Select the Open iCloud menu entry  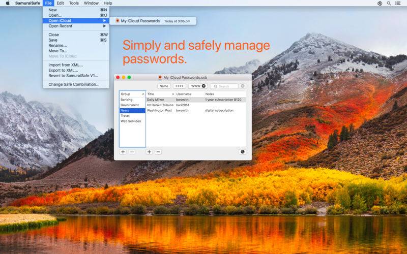click(76, 21)
